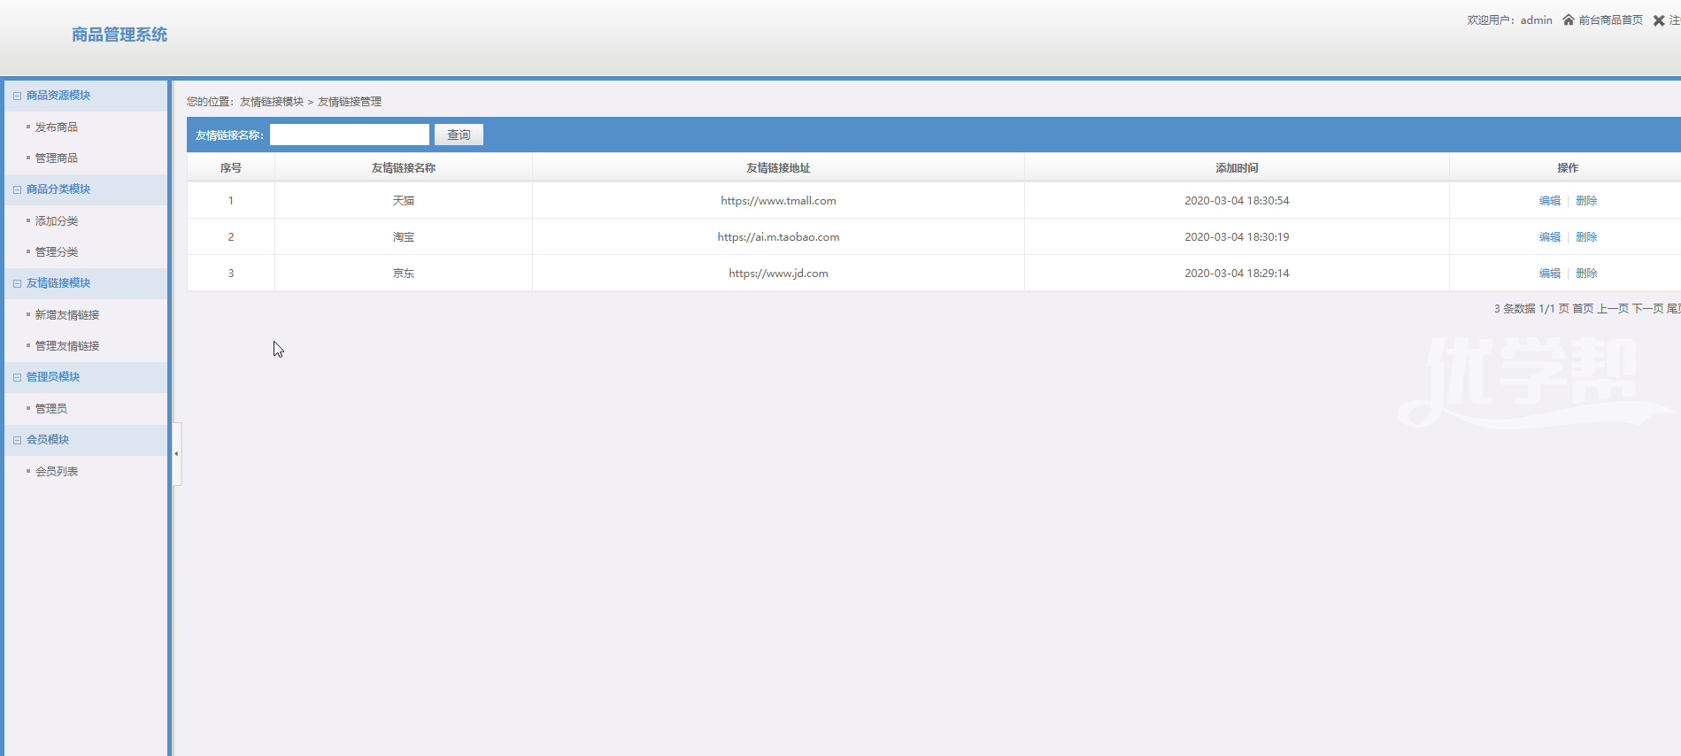Viewport: 1681px width, 756px height.
Task: Delete the 京东 link entry
Action: click(1586, 274)
